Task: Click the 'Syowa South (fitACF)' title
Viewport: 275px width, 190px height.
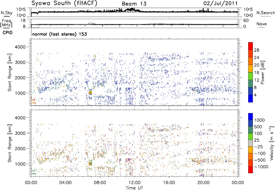Action: pos(64,3)
